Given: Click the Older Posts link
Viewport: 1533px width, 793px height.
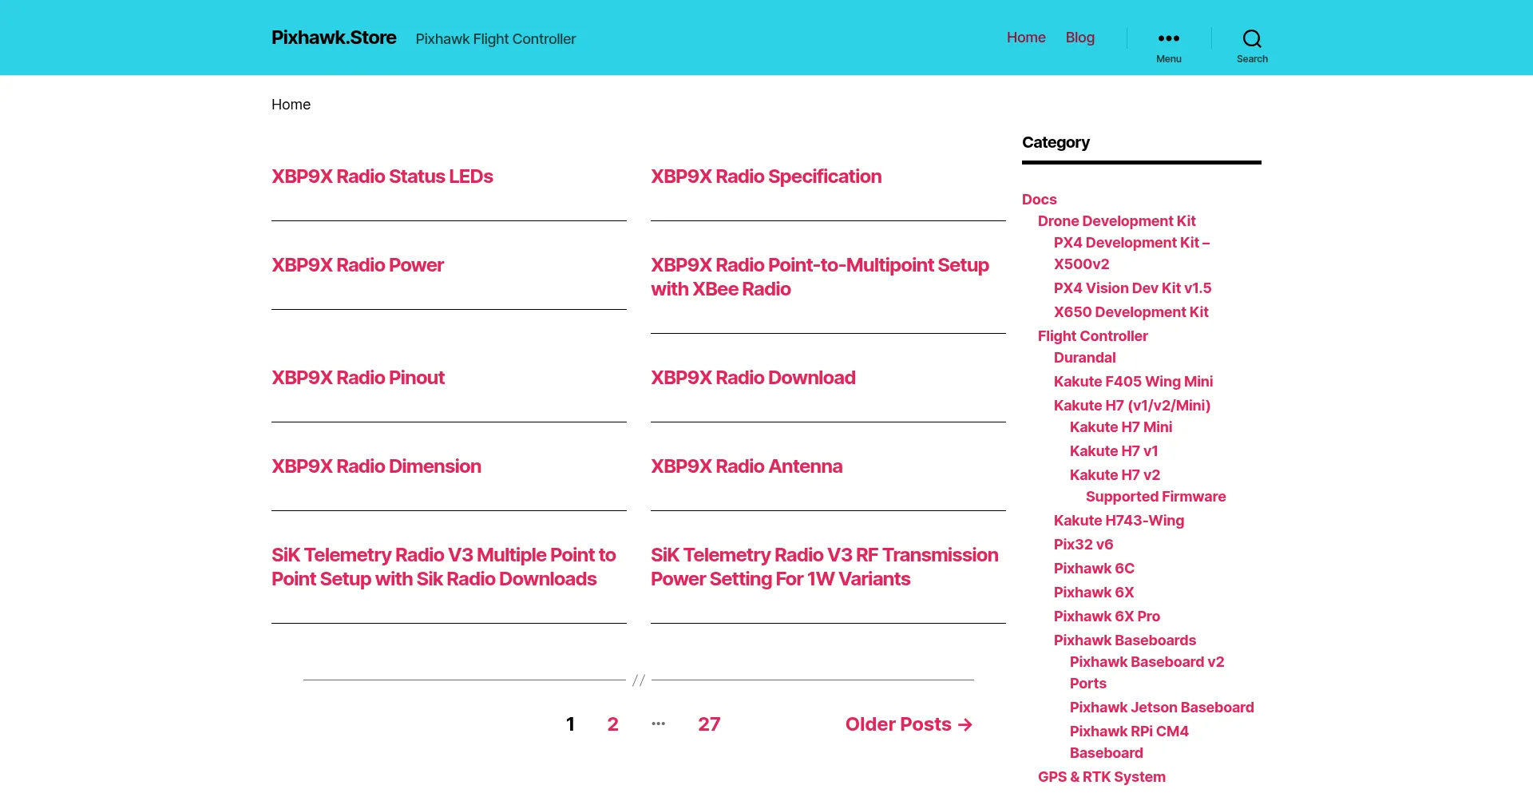Looking at the screenshot, I should 909,724.
